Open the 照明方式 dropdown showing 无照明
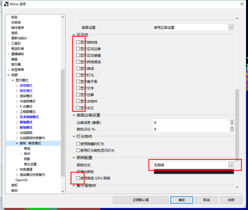 coord(193,165)
